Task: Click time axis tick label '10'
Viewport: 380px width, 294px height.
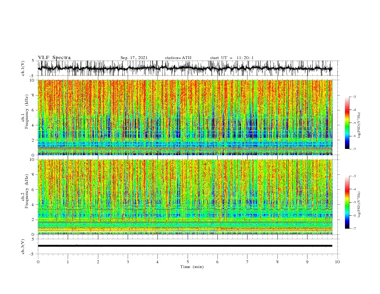Action: pyautogui.click(x=337, y=262)
